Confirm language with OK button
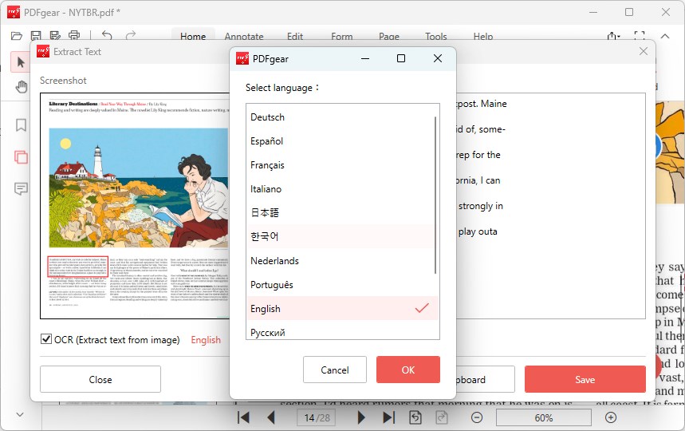This screenshot has height=431, width=685. click(x=408, y=370)
